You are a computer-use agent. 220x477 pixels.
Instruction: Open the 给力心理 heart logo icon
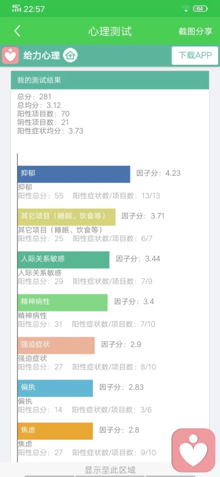(11, 55)
